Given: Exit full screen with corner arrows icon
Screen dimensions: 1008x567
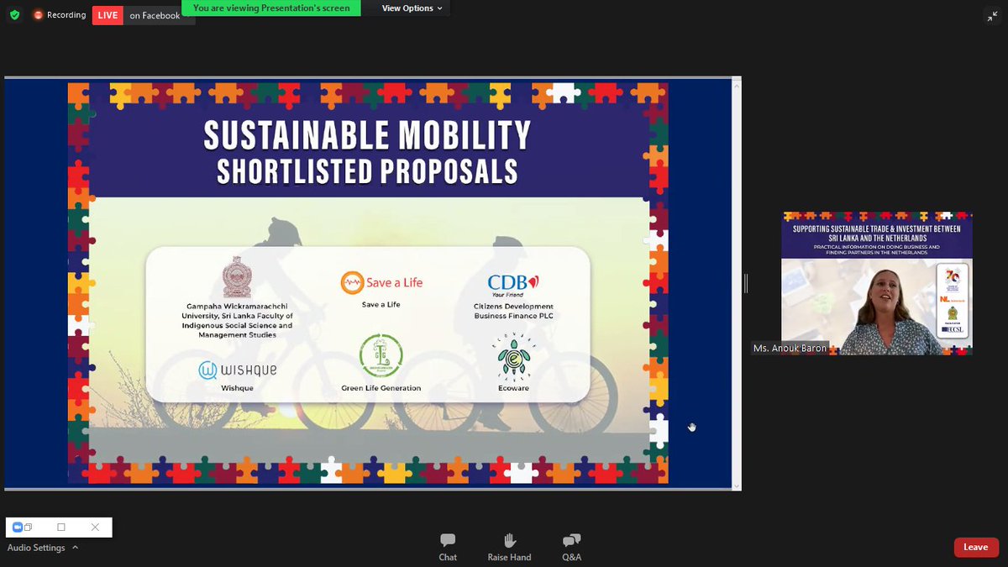Looking at the screenshot, I should pos(992,16).
